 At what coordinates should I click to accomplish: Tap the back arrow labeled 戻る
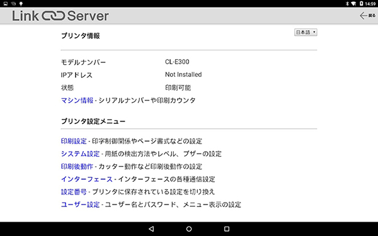pos(367,16)
